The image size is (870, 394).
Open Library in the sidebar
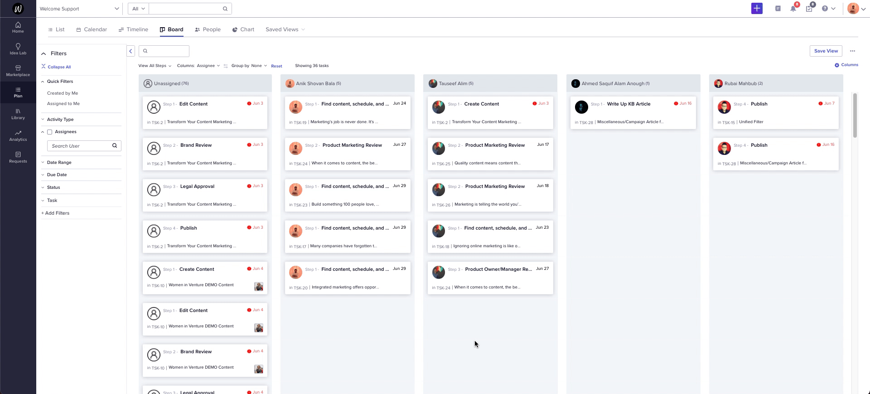[18, 114]
